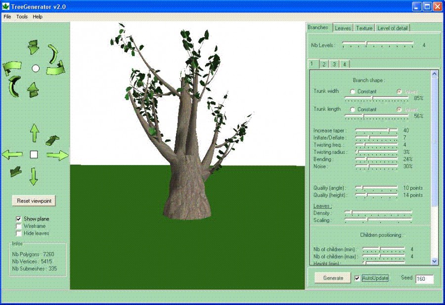Image resolution: width=445 pixels, height=305 pixels.
Task: Pan the view down with straight arrow
Action: [x=34, y=176]
